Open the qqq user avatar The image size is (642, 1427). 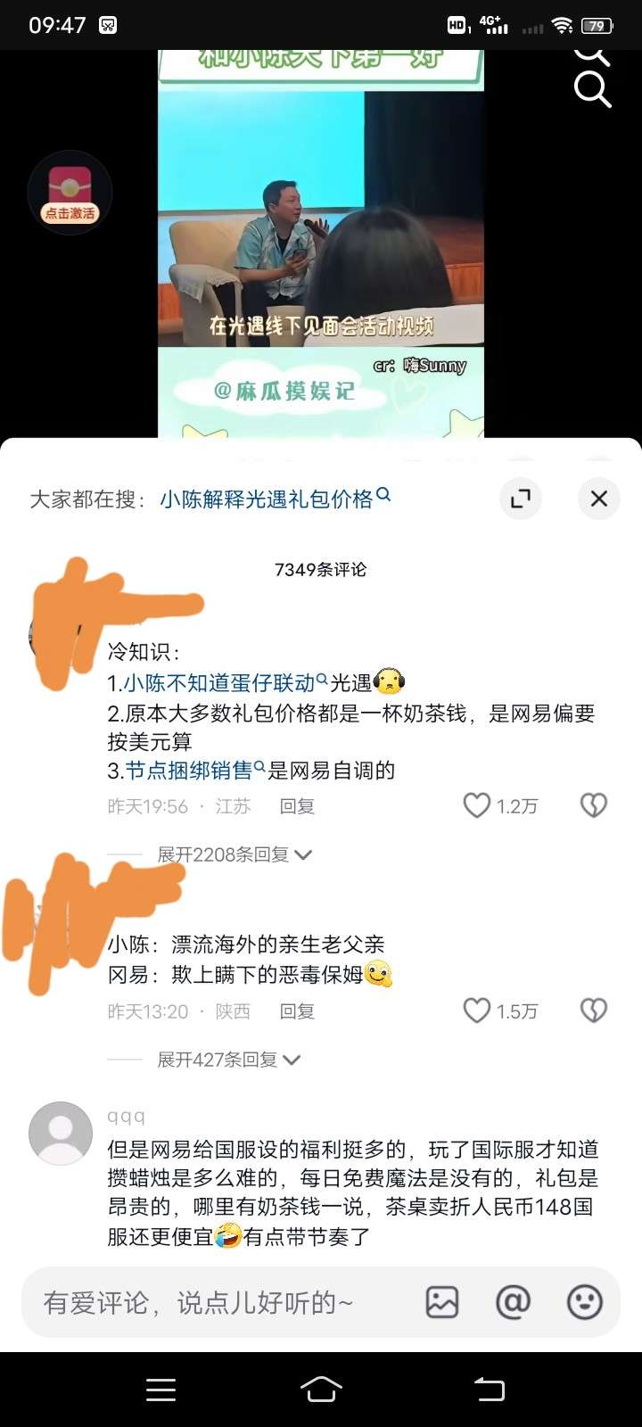coord(61,1134)
